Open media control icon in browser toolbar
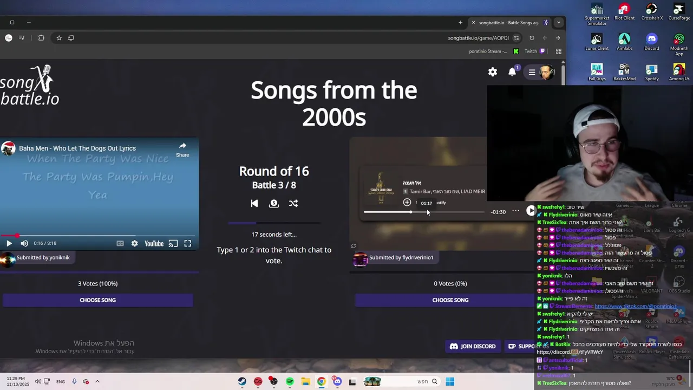The image size is (693, 390). click(x=22, y=38)
